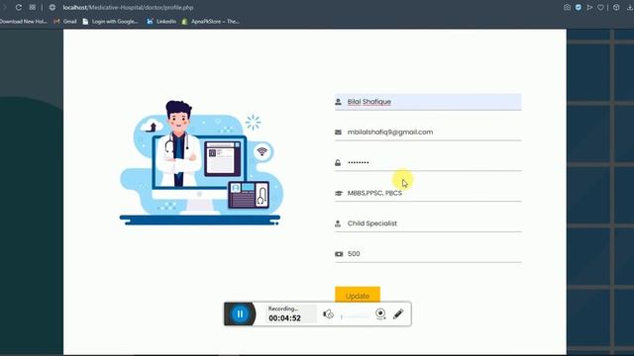Open the downloads icon in browser toolbar

tap(630, 7)
